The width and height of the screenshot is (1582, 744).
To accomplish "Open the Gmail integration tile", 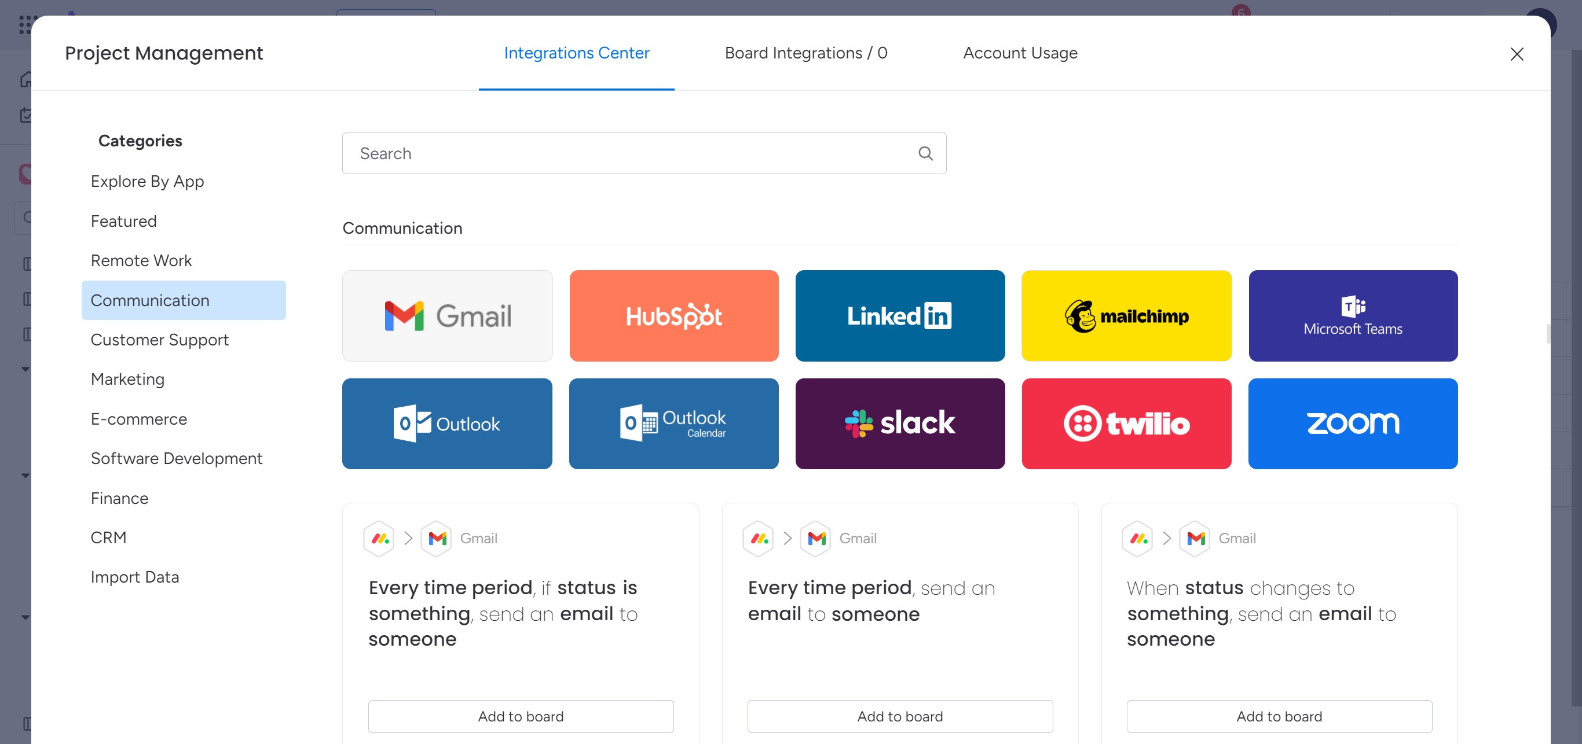I will [x=447, y=316].
